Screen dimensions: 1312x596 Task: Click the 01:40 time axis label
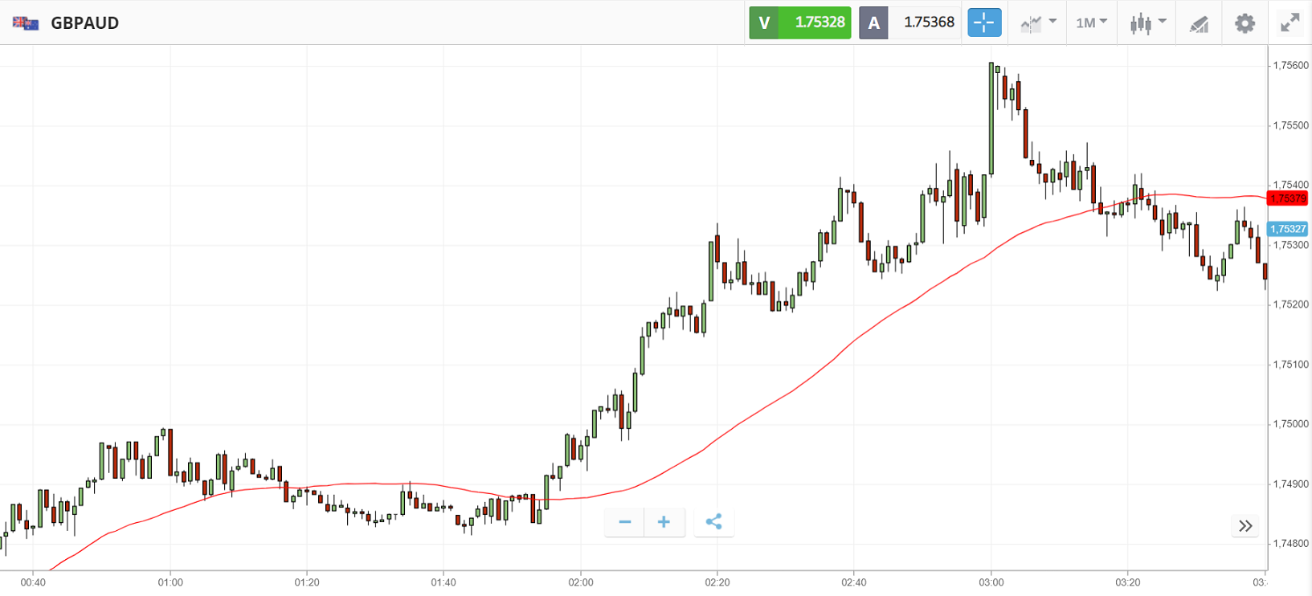[443, 582]
